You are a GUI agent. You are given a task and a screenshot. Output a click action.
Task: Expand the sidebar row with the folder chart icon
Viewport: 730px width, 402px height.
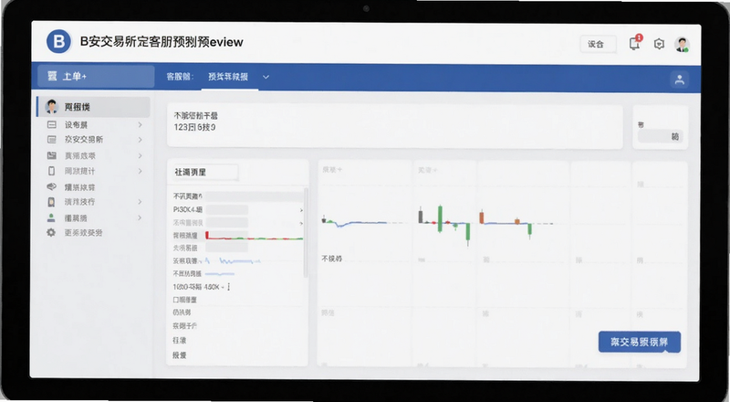140,155
